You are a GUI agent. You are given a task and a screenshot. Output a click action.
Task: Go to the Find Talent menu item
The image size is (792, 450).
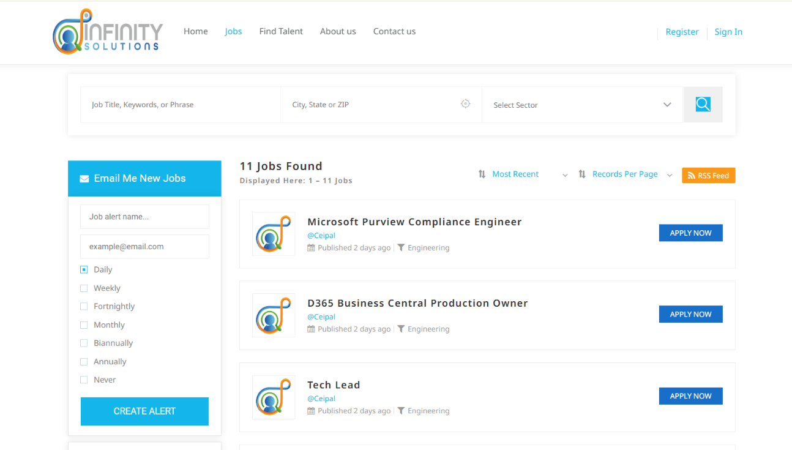click(x=281, y=31)
